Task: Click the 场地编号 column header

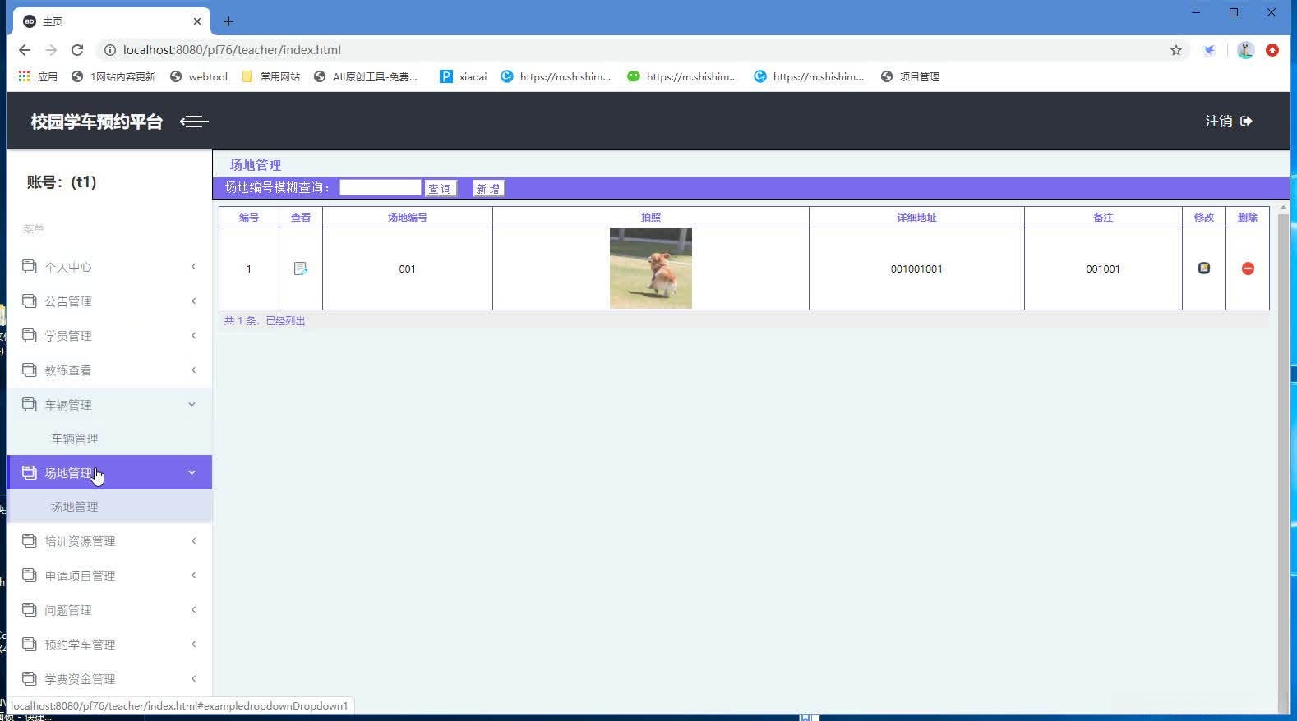Action: [408, 217]
